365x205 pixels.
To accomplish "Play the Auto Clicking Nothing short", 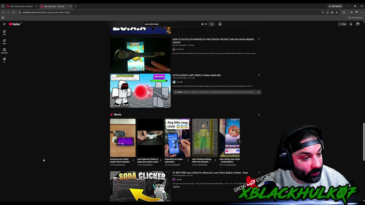I will 205,138.
